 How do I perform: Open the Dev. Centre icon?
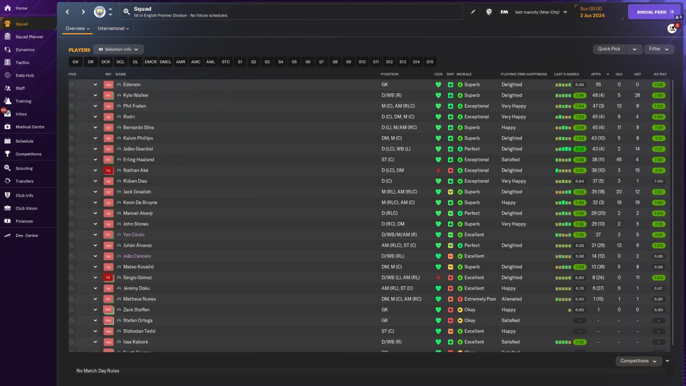tap(8, 235)
